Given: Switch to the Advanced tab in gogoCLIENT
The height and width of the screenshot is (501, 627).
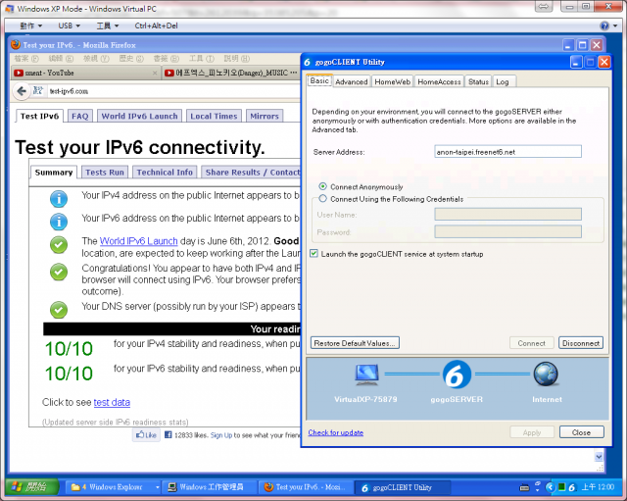Looking at the screenshot, I should 352,81.
